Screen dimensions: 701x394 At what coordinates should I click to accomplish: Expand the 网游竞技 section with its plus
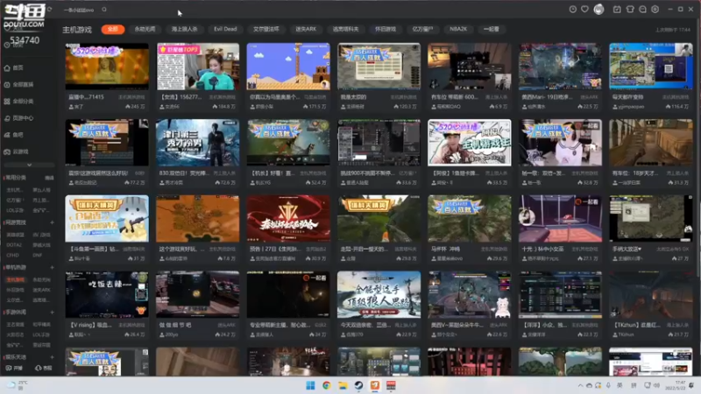coord(52,222)
